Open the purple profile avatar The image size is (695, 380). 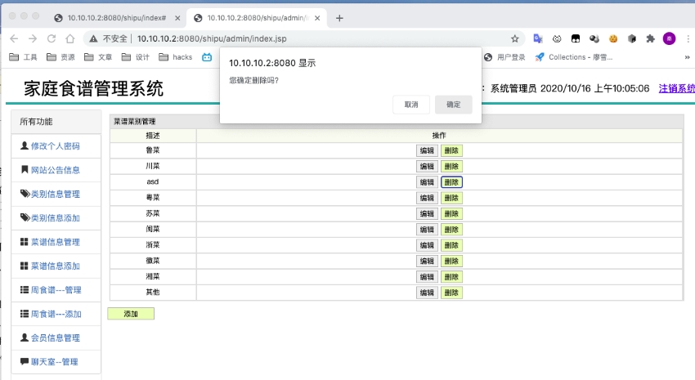[670, 38]
